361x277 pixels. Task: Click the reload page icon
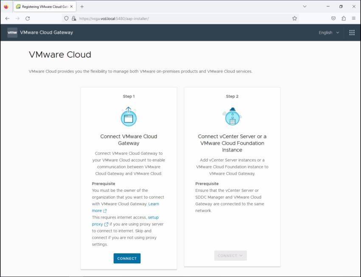pyautogui.click(x=28, y=18)
